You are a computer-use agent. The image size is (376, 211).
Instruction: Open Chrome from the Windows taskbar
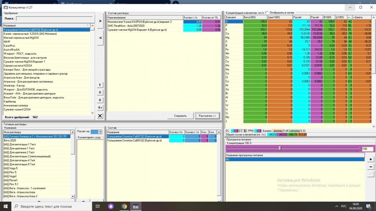tap(124, 206)
